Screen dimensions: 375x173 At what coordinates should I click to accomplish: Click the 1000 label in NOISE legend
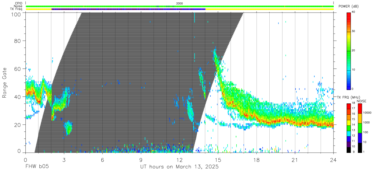(366, 122)
